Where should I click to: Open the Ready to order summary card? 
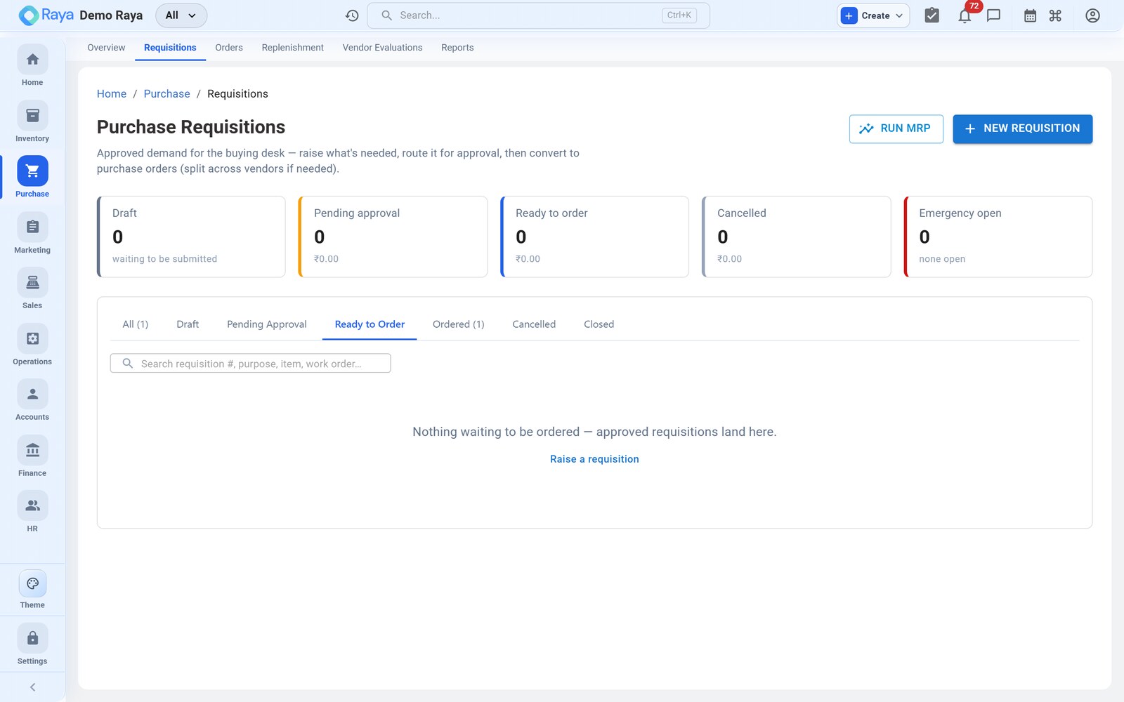pos(594,237)
